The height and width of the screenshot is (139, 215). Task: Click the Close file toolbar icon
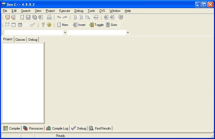click(x=41, y=17)
